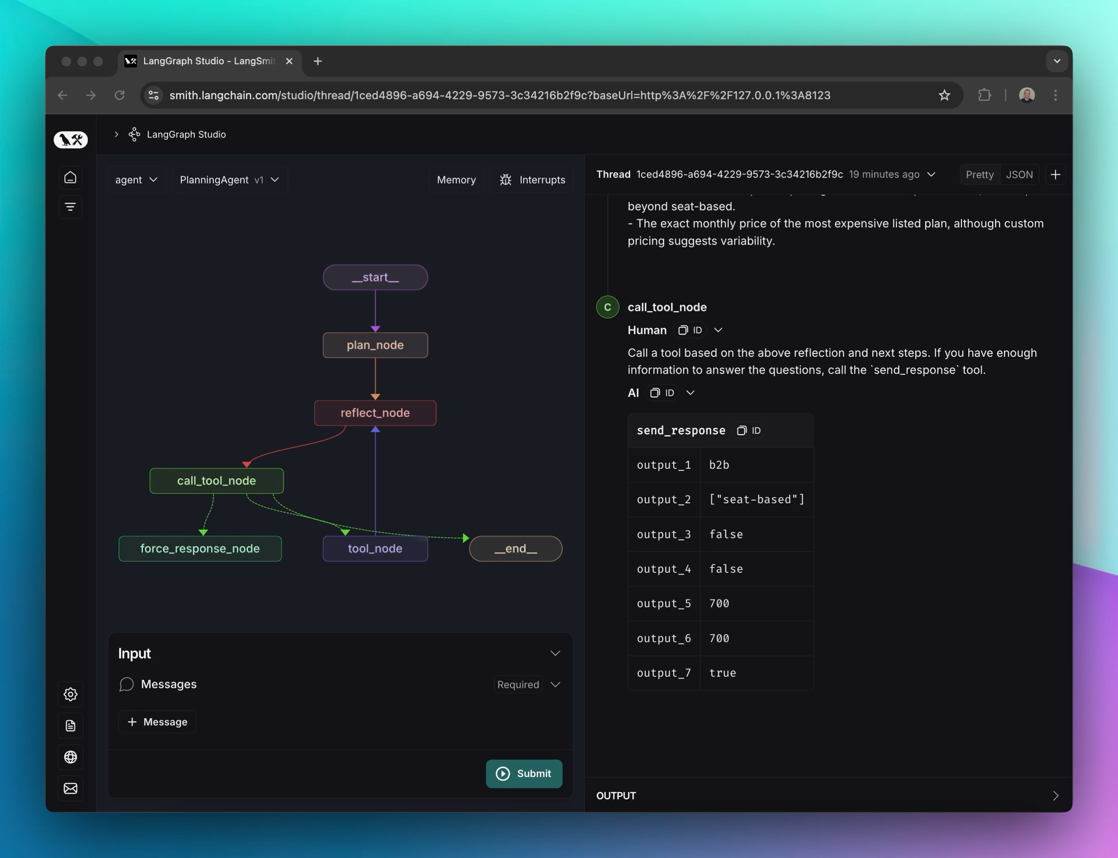Select the LangGraph Studio browser tab

coord(209,61)
